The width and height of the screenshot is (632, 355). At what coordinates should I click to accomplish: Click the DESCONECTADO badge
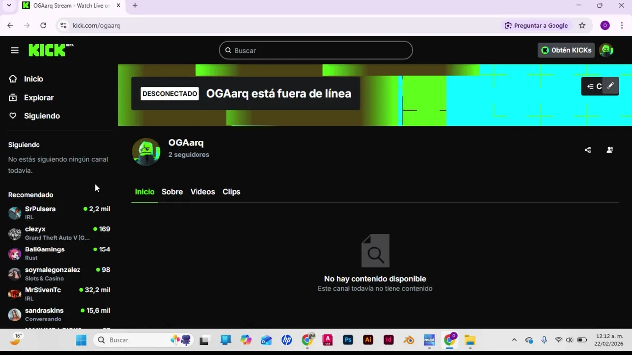coord(170,94)
